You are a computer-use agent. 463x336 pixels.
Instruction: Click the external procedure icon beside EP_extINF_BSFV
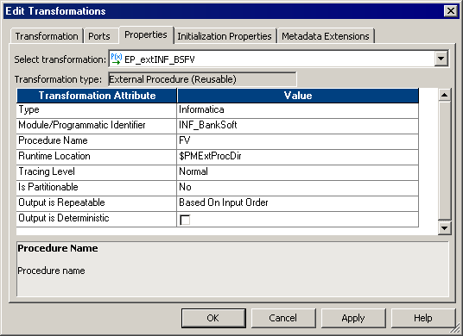pos(117,59)
